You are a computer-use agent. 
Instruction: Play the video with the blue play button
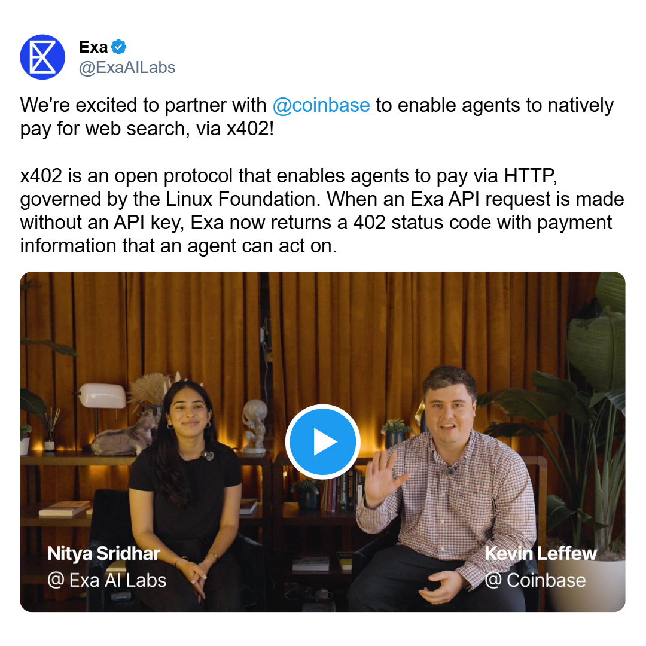pyautogui.click(x=323, y=441)
